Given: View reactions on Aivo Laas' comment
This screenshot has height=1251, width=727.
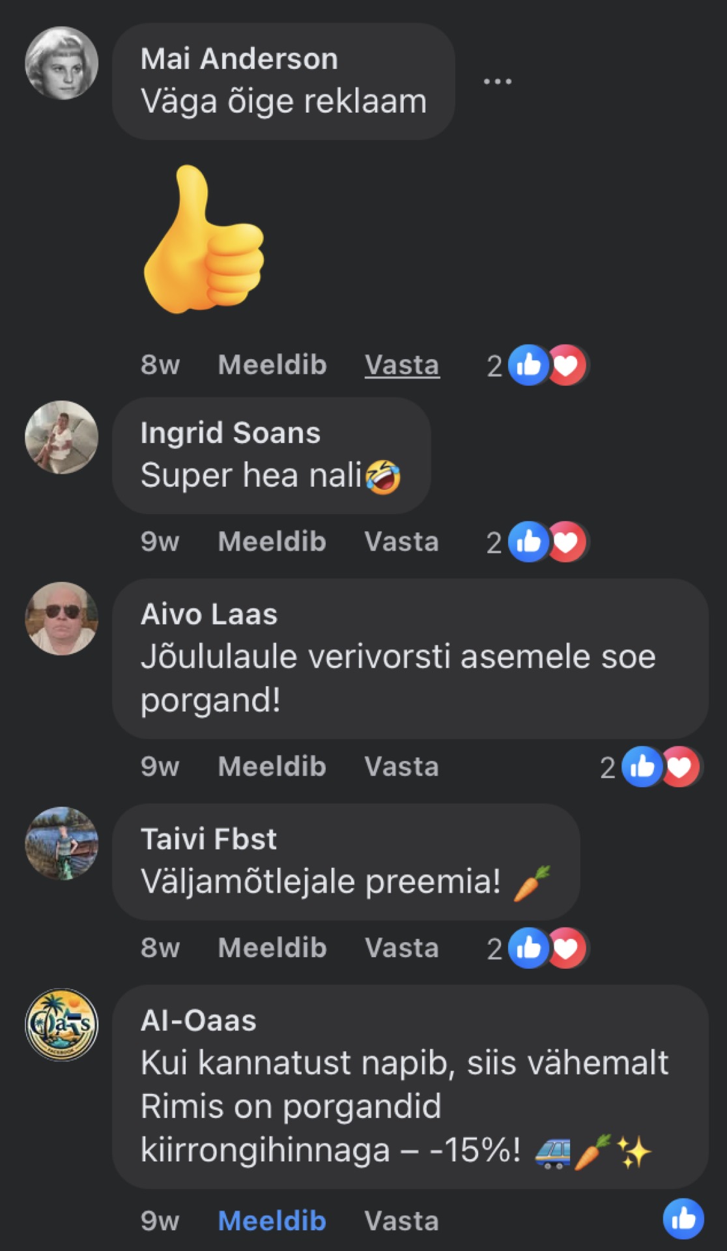Looking at the screenshot, I should pos(651,767).
